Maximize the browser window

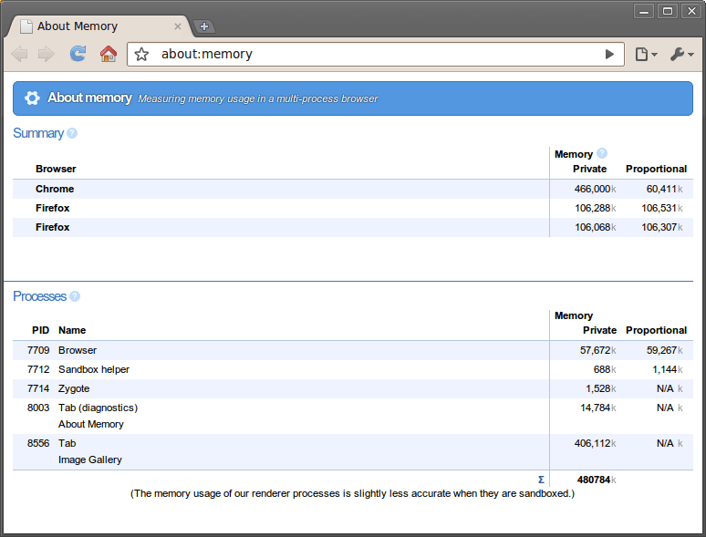click(x=668, y=11)
